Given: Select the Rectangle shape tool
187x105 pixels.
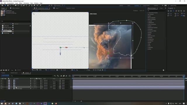Looking at the screenshot, I should [21, 6].
